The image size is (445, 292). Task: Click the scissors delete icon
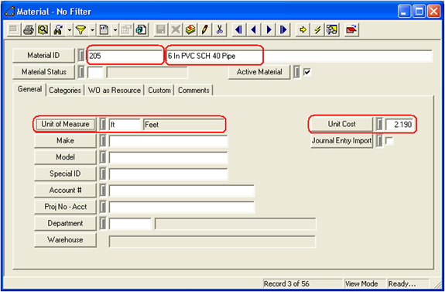click(x=220, y=29)
